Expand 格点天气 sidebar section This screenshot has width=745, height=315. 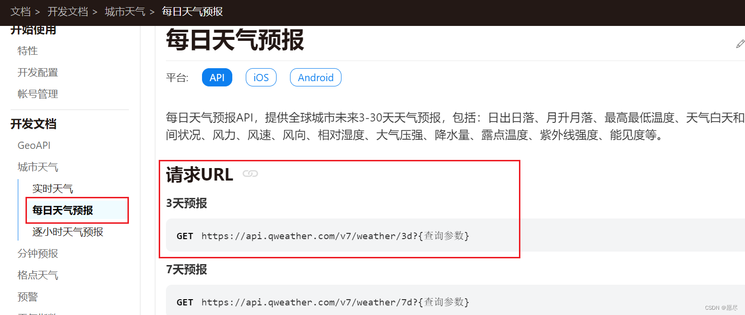38,275
